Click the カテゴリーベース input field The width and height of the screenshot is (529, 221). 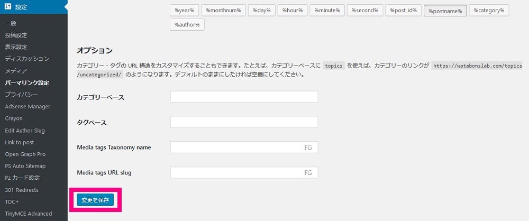click(x=244, y=97)
